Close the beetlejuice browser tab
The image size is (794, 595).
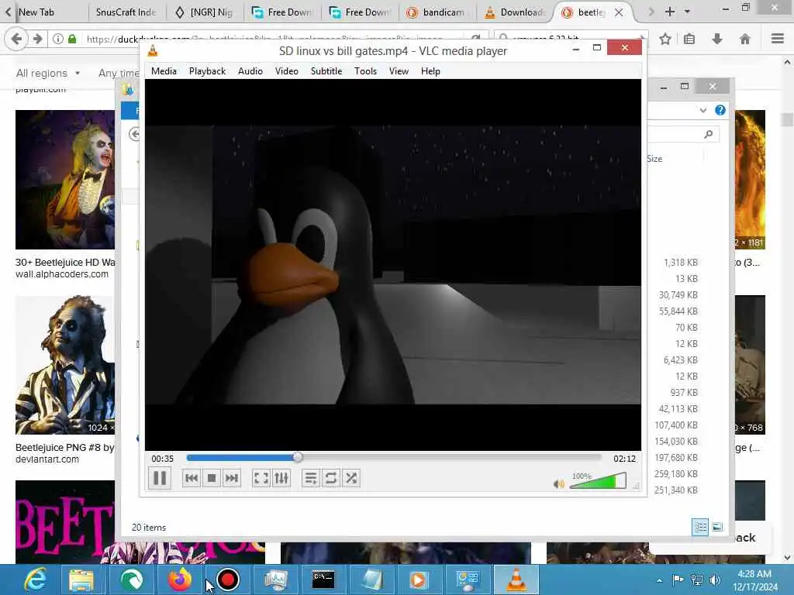(619, 12)
